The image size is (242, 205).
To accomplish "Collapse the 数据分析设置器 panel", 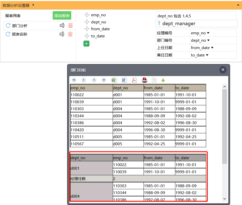I will tap(238, 5).
